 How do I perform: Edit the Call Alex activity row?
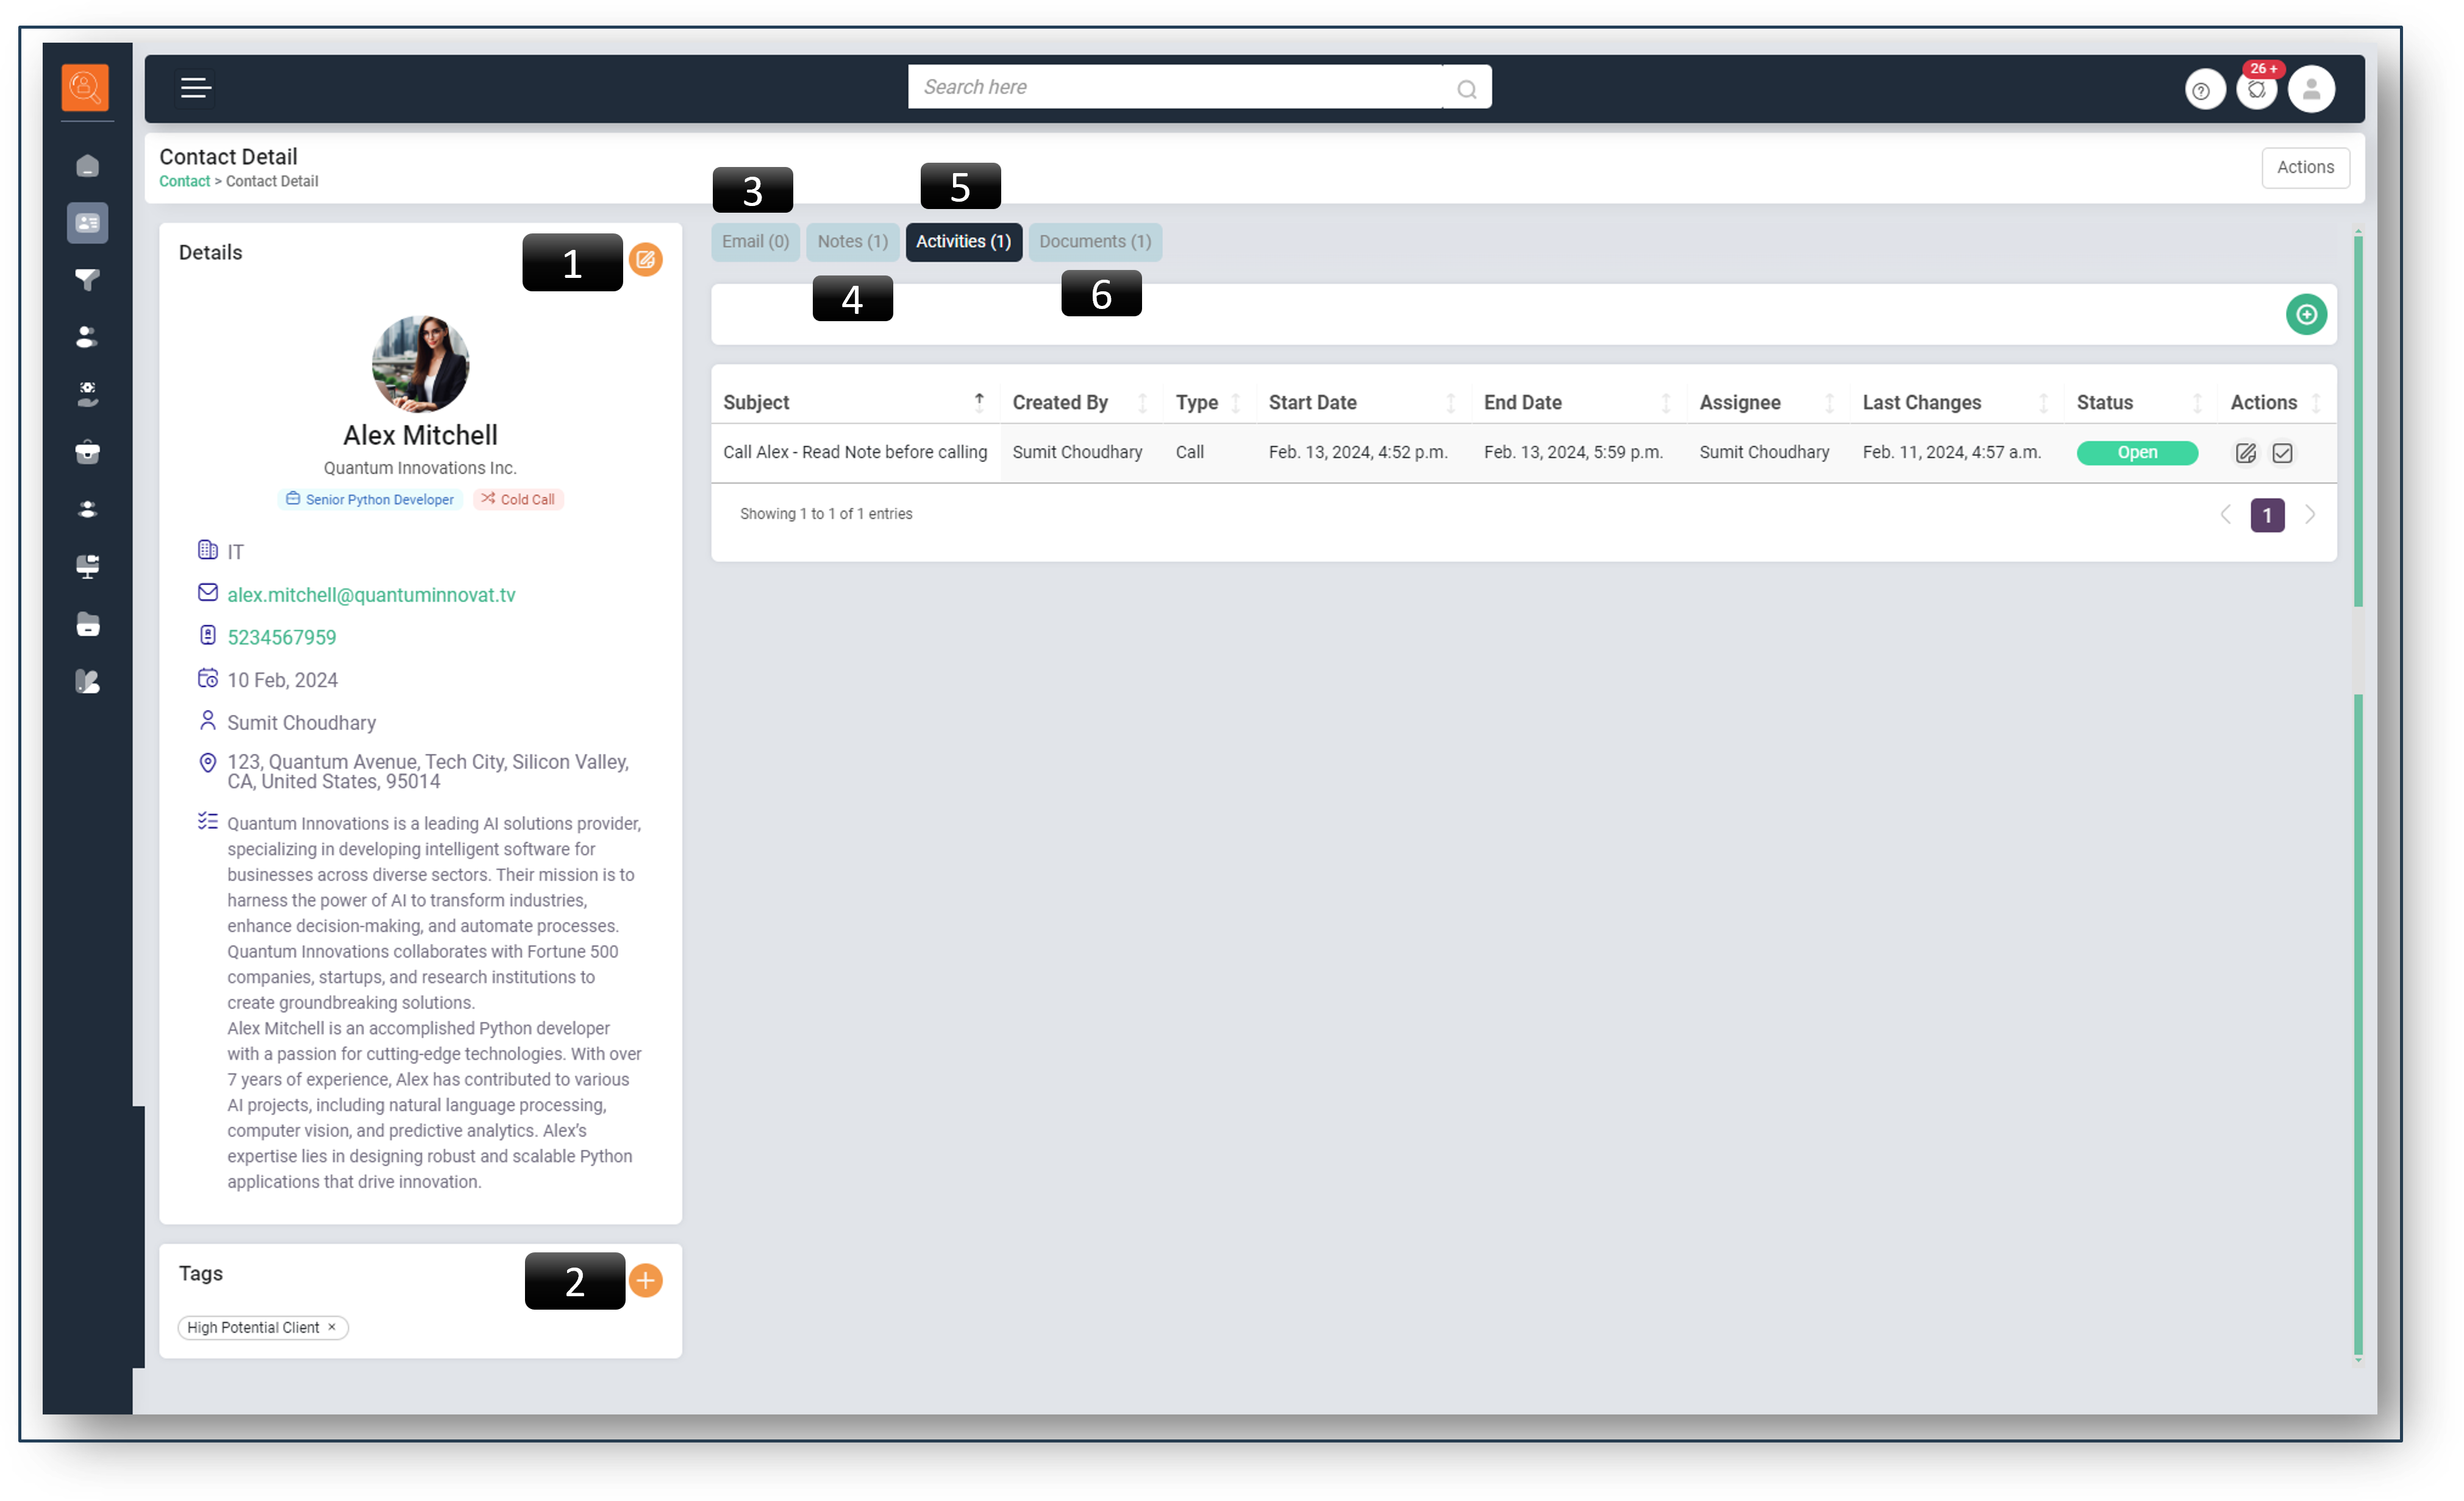pyautogui.click(x=2245, y=453)
